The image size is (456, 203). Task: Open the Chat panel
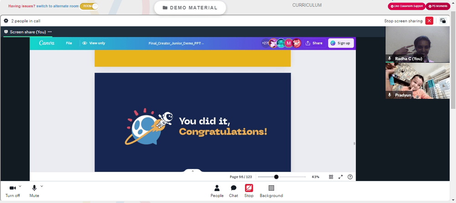tap(233, 191)
